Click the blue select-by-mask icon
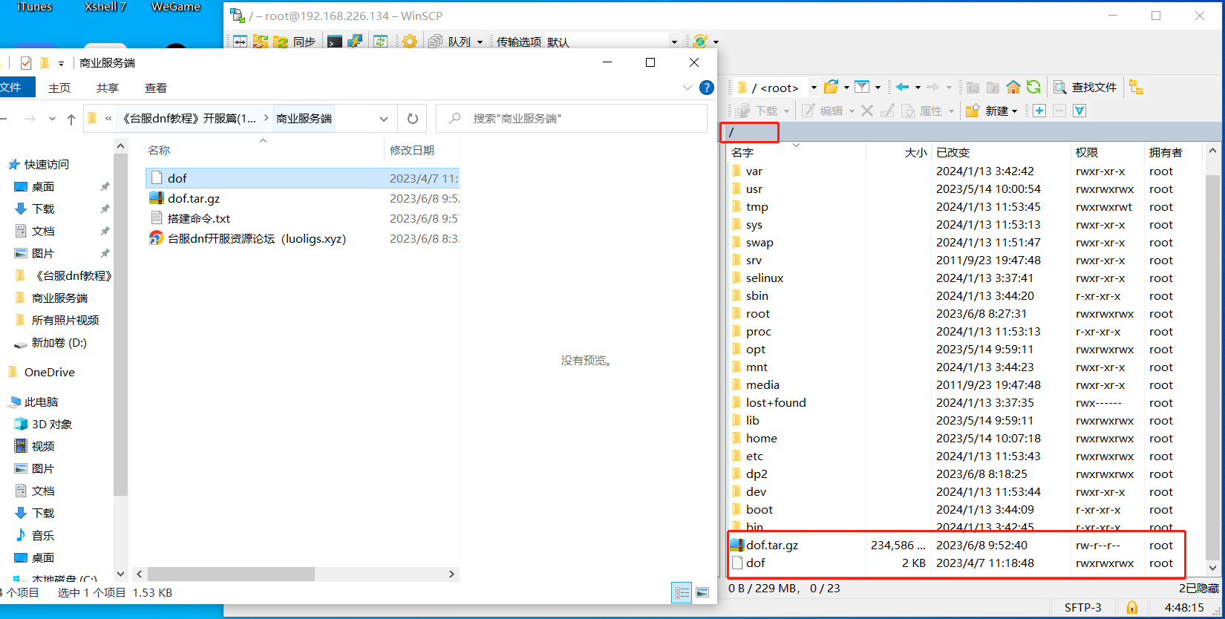The width and height of the screenshot is (1225, 619). pyautogui.click(x=1079, y=111)
